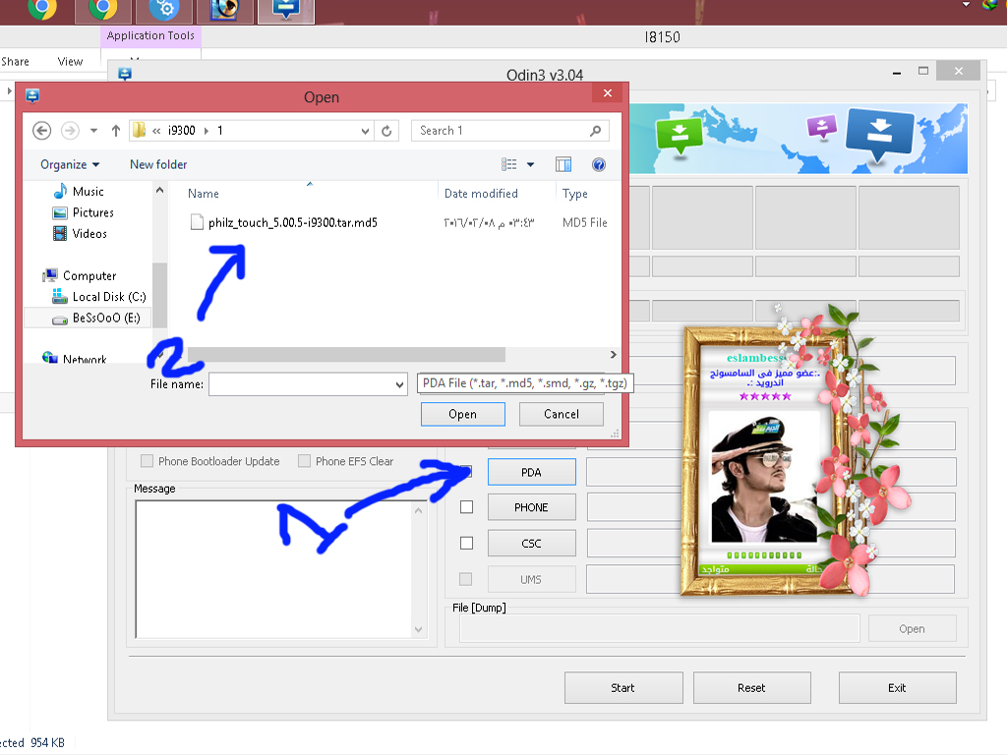
Task: Click the Back arrow in Open dialog
Action: click(41, 131)
